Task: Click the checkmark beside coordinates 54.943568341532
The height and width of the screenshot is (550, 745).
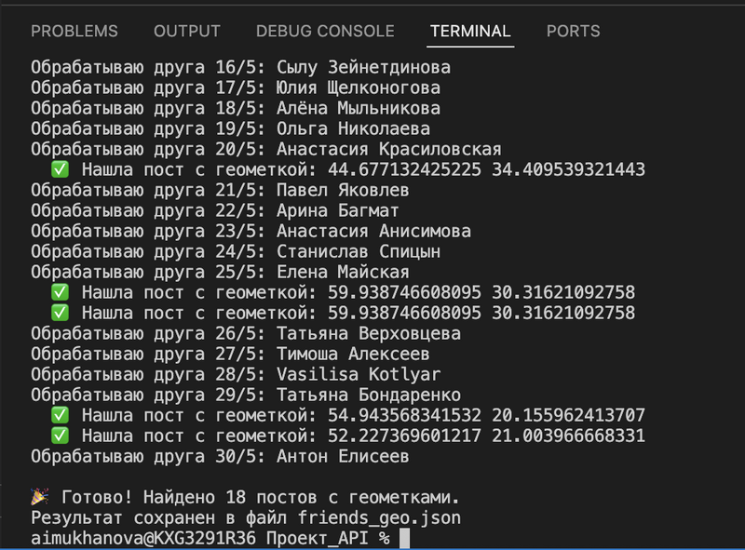Action: tap(61, 414)
